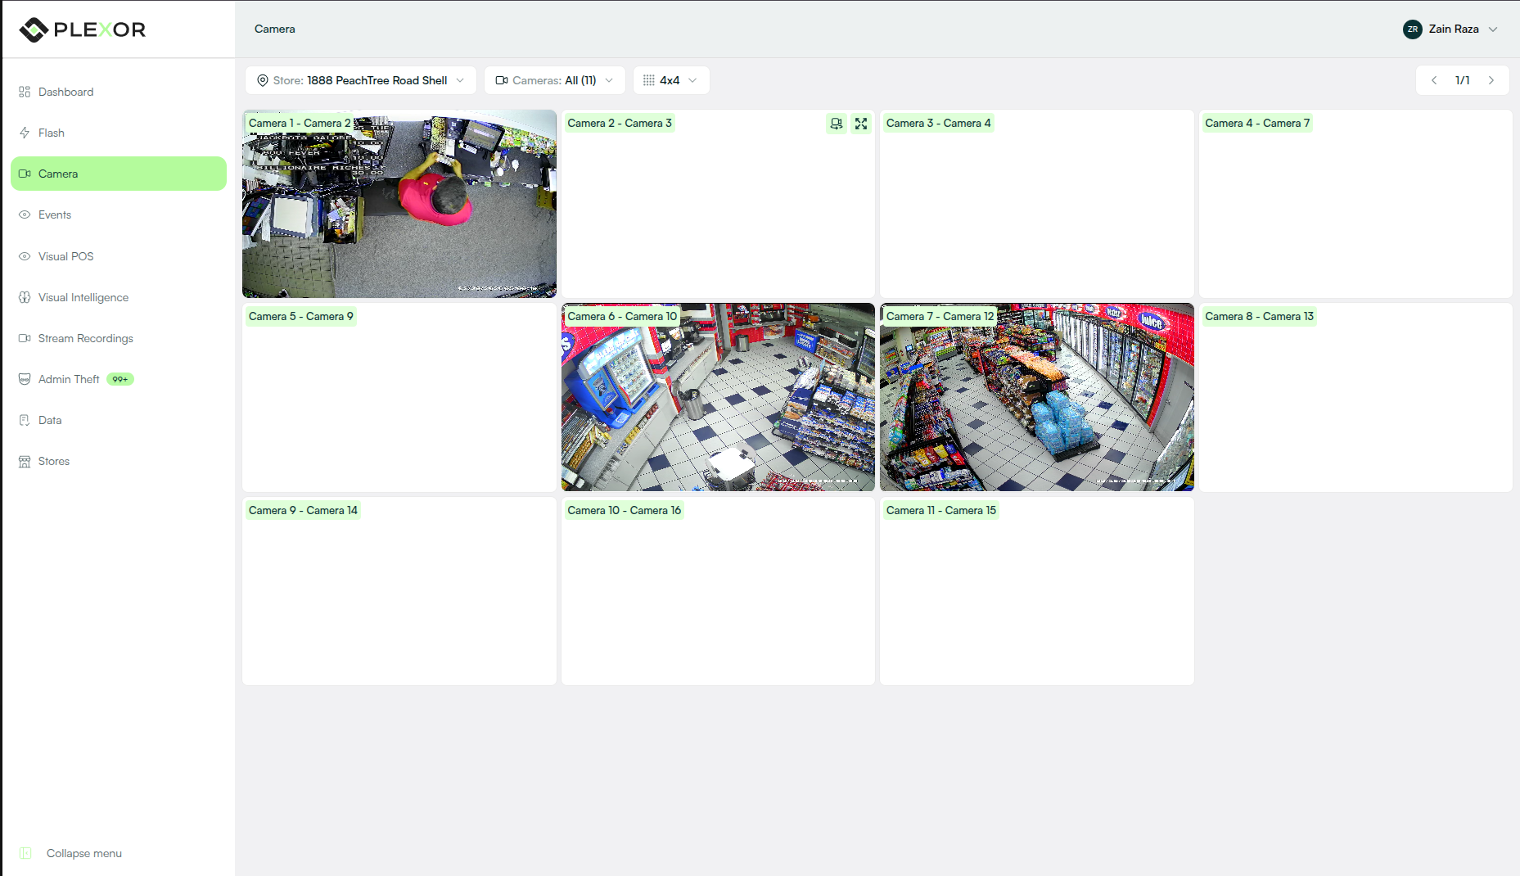Select the Camera menu item
1520x876 pixels.
[119, 174]
